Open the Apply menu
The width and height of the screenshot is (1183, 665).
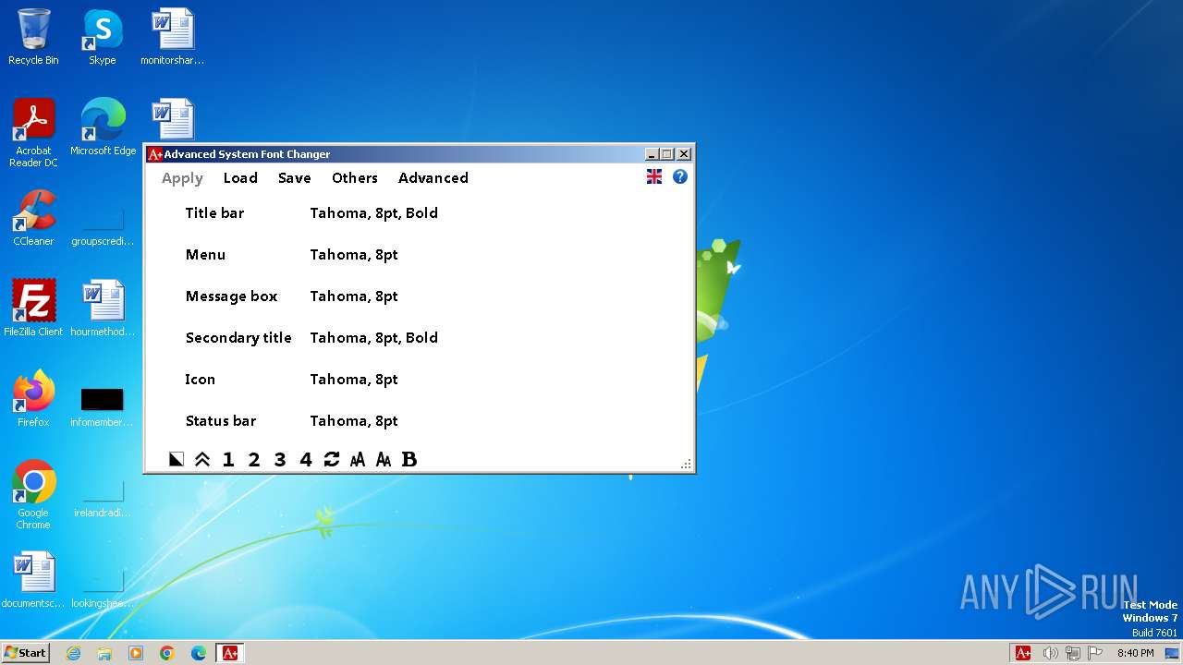[182, 178]
